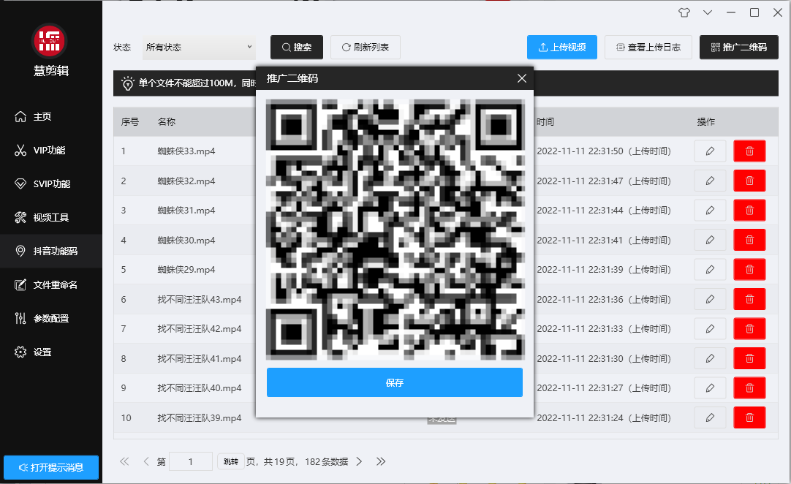Click 查看上传日志 button

tap(648, 48)
